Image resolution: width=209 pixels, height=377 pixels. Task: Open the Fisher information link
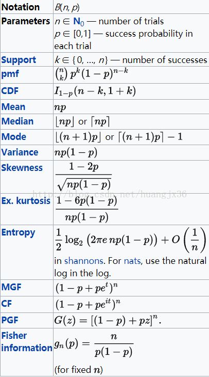pos(27,342)
